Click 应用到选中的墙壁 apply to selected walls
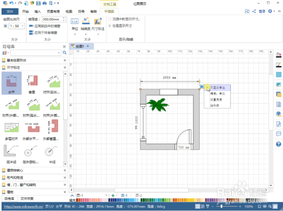283x211 pixels. pos(45,26)
